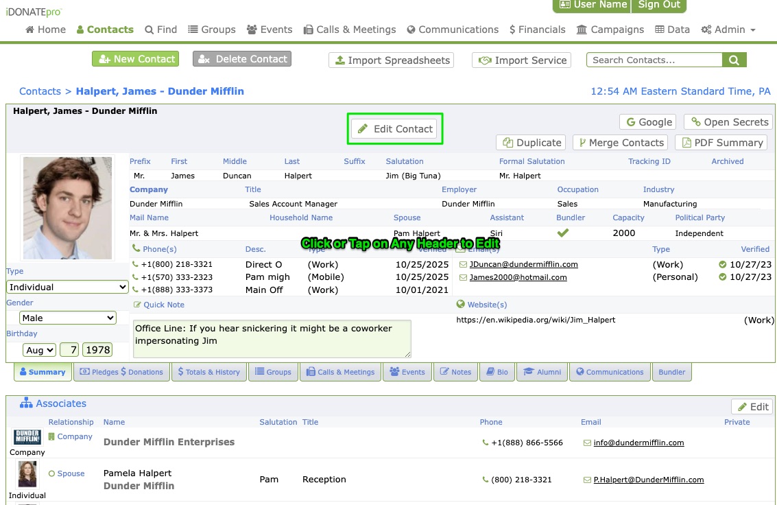Click phone icon beside +1(800) 218-3321
The width and height of the screenshot is (777, 505).
pyautogui.click(x=135, y=264)
